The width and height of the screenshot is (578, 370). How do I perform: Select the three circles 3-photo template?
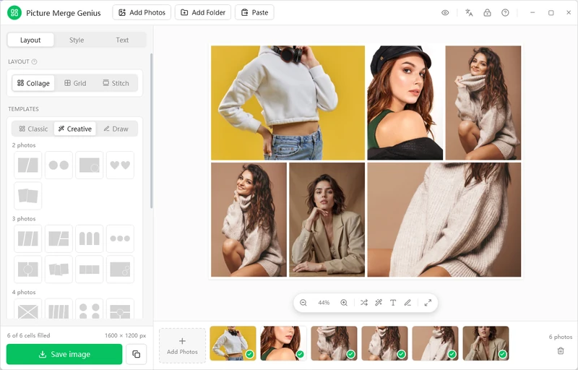click(120, 238)
